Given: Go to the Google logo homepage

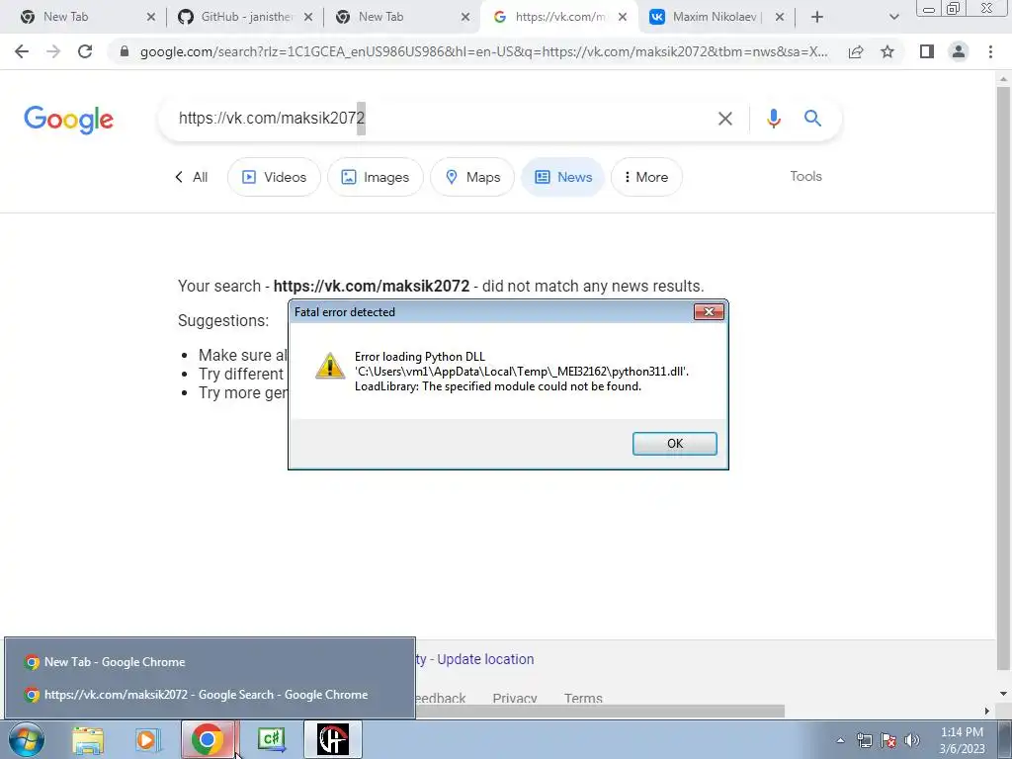Looking at the screenshot, I should click(x=68, y=120).
